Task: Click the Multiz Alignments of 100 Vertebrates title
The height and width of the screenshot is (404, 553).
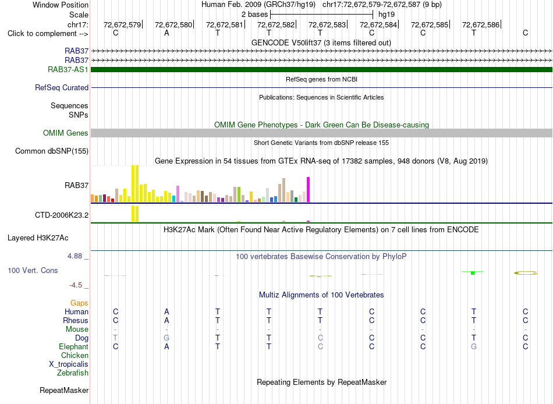Action: [321, 295]
